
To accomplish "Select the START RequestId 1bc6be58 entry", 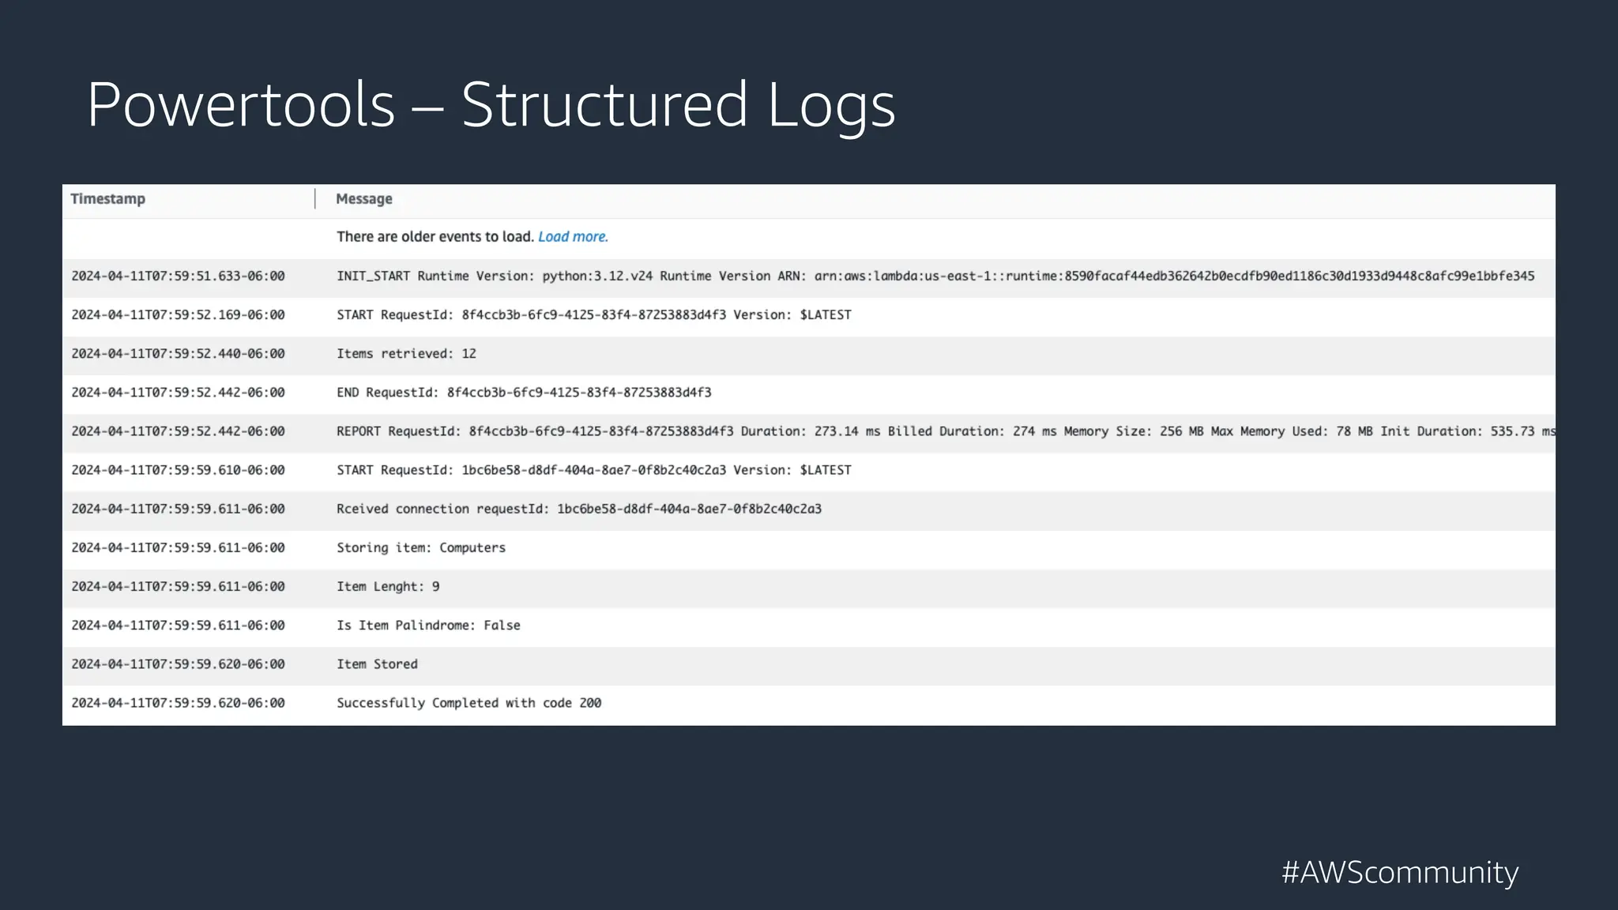I will (x=594, y=469).
